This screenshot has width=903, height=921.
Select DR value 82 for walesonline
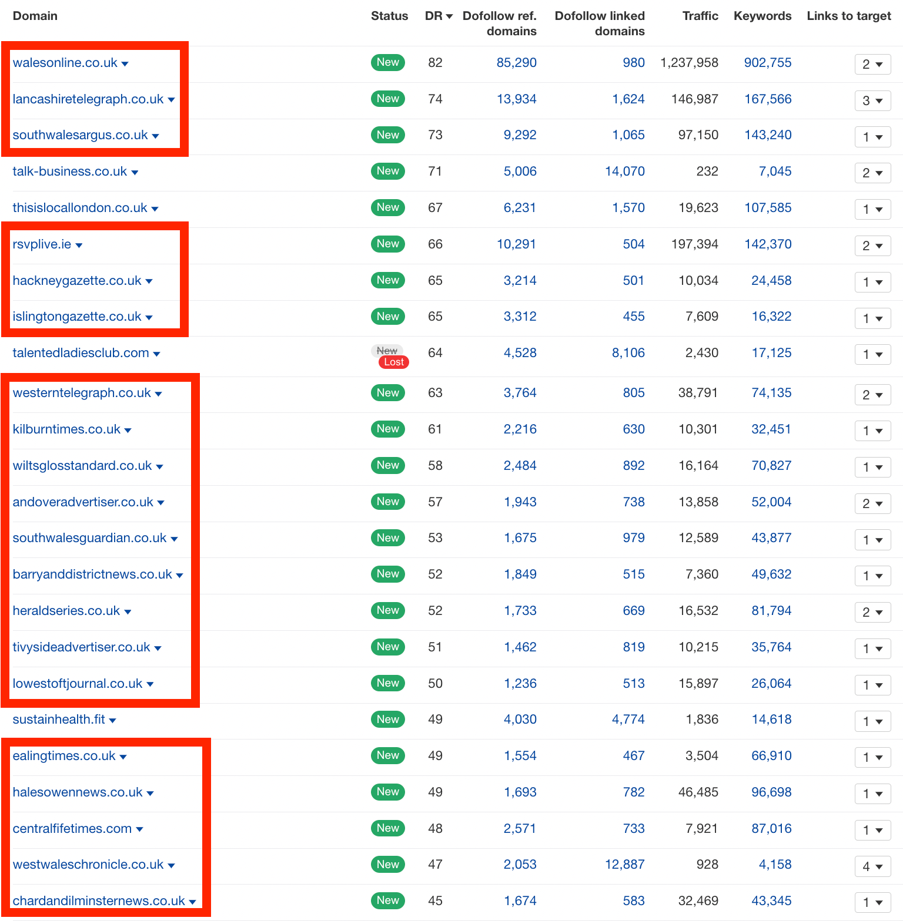tap(435, 63)
